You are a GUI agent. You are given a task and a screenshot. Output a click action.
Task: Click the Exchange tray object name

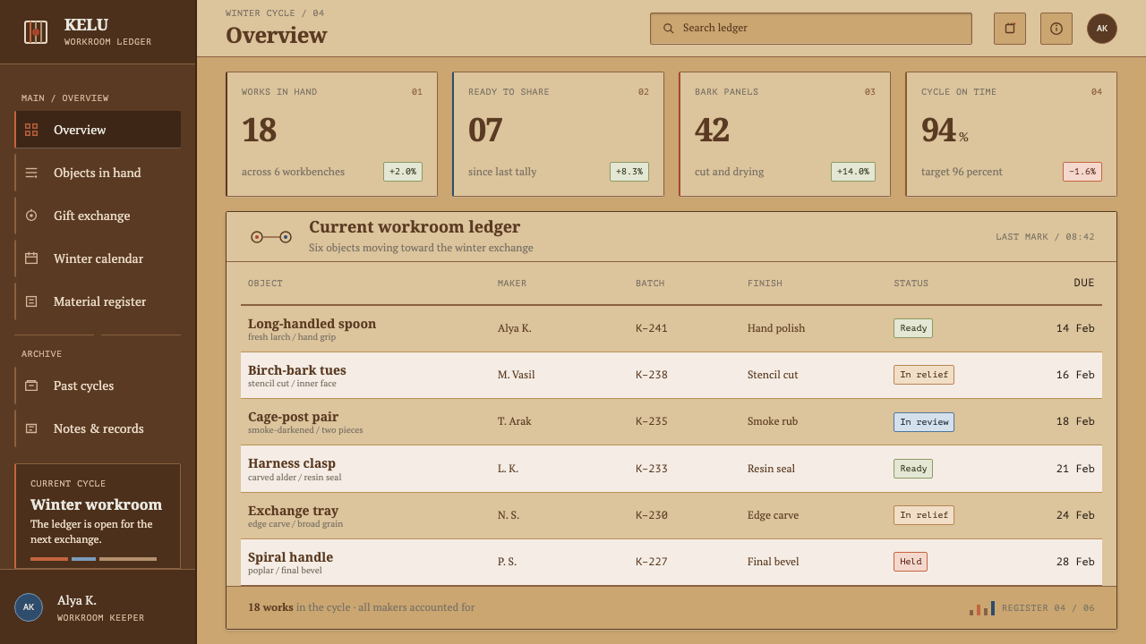(293, 511)
